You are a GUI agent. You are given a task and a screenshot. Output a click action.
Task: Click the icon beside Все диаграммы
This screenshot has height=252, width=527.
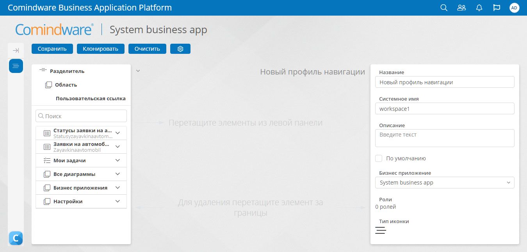pos(47,174)
